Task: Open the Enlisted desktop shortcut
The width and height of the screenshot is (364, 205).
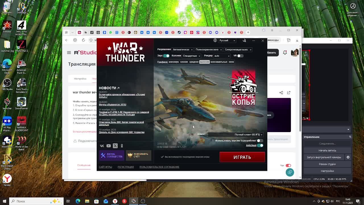Action: [7, 27]
